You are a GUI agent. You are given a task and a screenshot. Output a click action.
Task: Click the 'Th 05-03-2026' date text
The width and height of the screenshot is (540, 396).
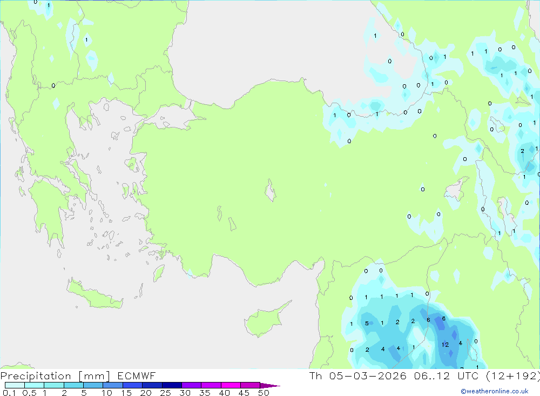tap(357, 375)
